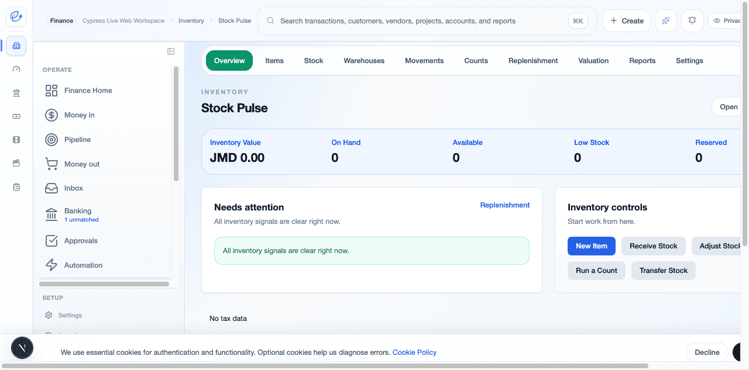The image size is (749, 370).
Task: Decline optional cookies
Action: pyautogui.click(x=707, y=352)
